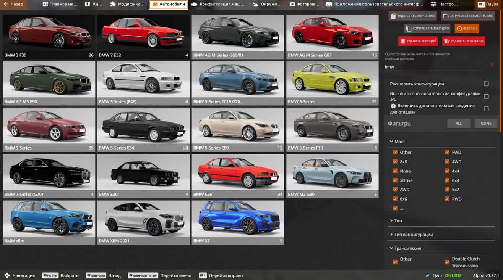Open the Модификации puzzle-piece tab icon
The height and width of the screenshot is (280, 503).
click(x=113, y=5)
